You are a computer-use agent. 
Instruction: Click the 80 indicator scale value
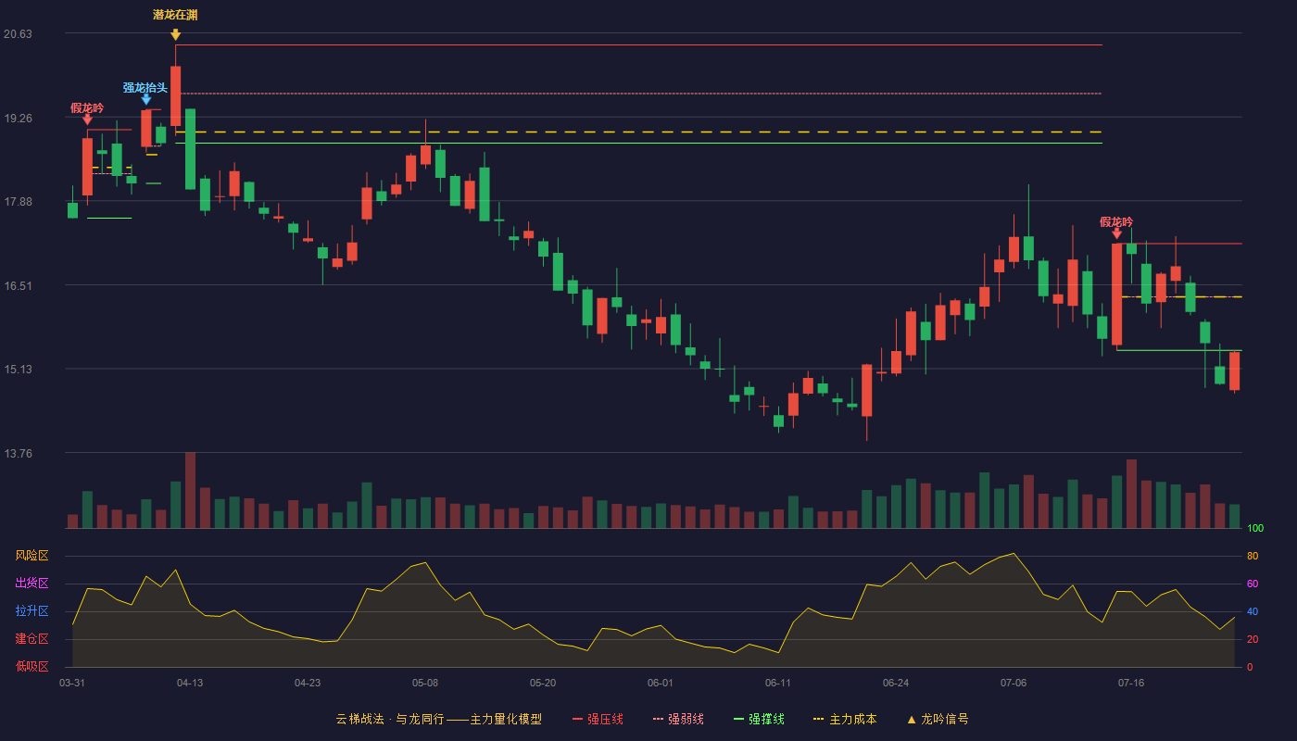pyautogui.click(x=1253, y=556)
